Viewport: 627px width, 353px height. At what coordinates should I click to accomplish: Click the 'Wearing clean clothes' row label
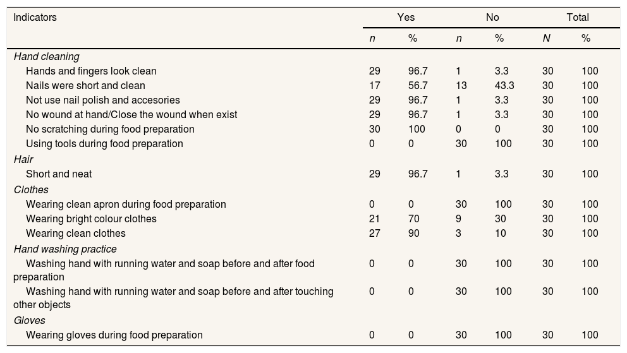click(75, 234)
